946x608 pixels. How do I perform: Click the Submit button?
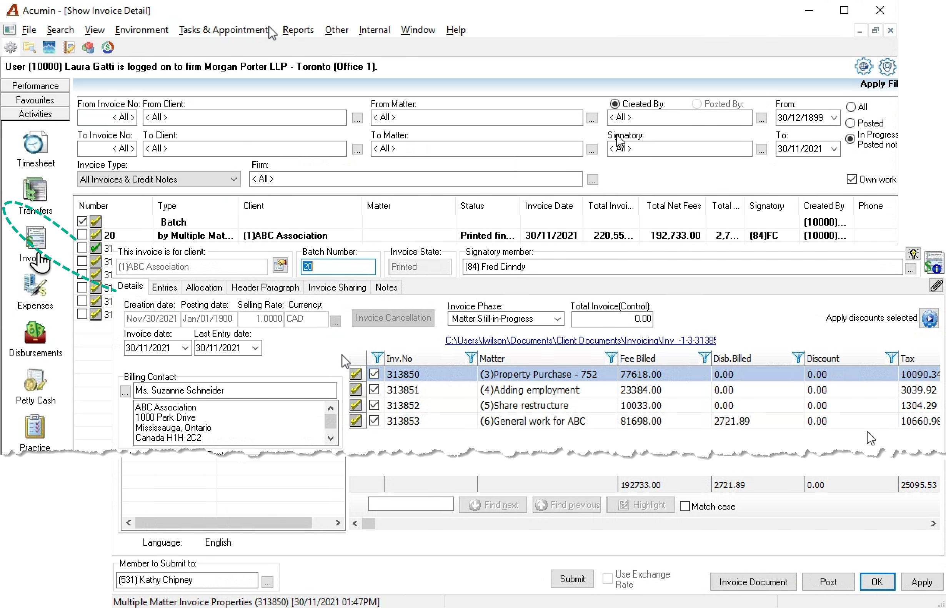tap(572, 579)
